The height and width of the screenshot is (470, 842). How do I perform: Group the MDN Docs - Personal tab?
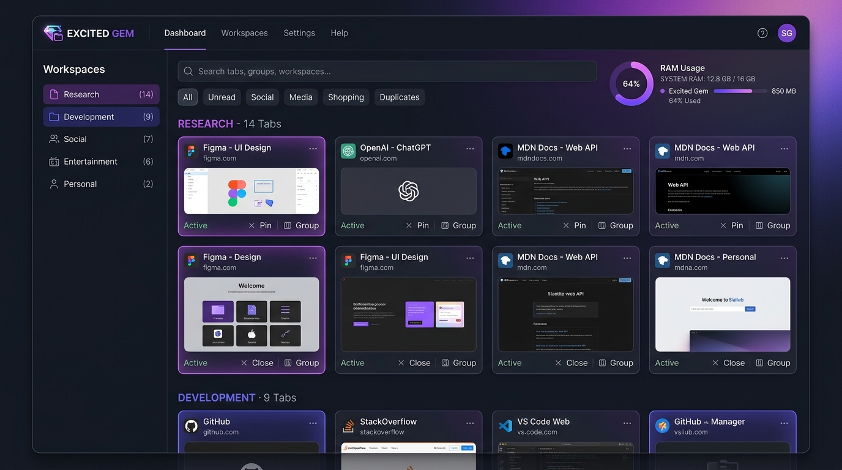[772, 363]
